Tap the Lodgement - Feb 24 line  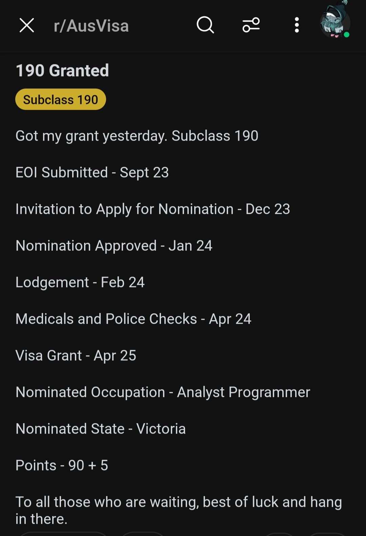pyautogui.click(x=80, y=282)
